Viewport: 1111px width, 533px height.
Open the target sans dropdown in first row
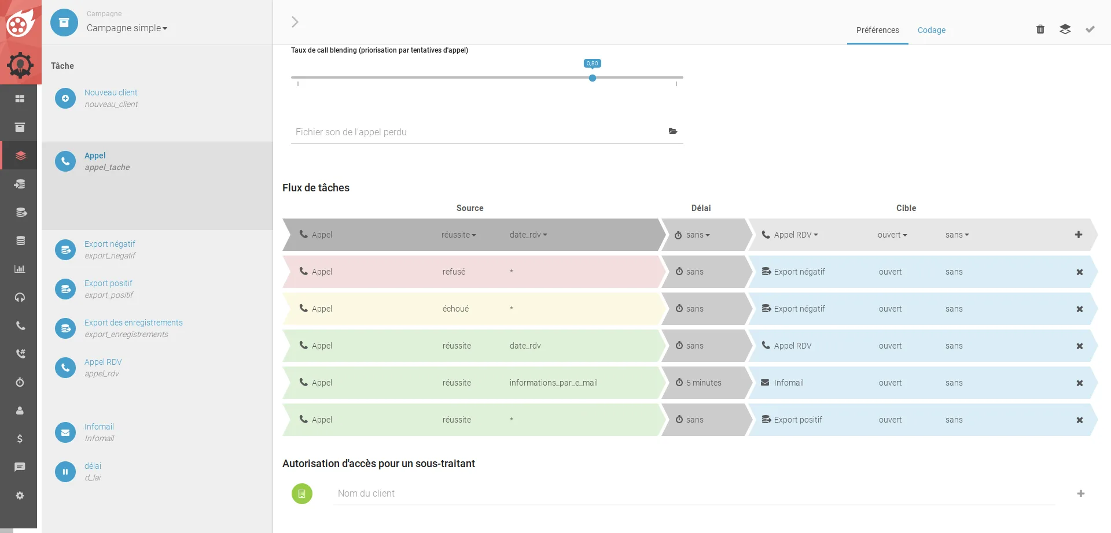957,235
